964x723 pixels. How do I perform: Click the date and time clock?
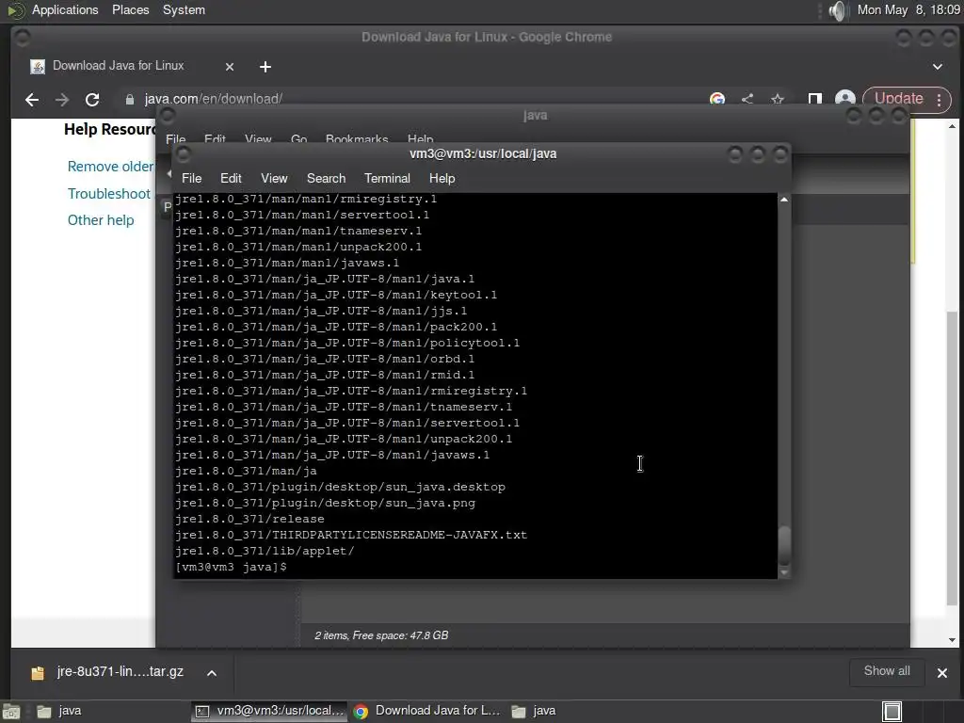click(908, 9)
